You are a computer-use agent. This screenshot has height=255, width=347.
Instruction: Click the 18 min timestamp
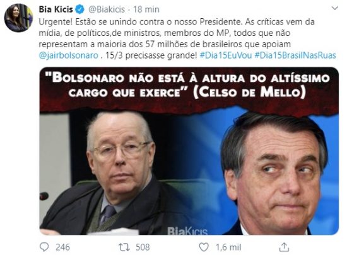pos(146,9)
